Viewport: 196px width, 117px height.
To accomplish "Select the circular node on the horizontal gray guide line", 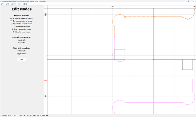I will pos(154,60).
